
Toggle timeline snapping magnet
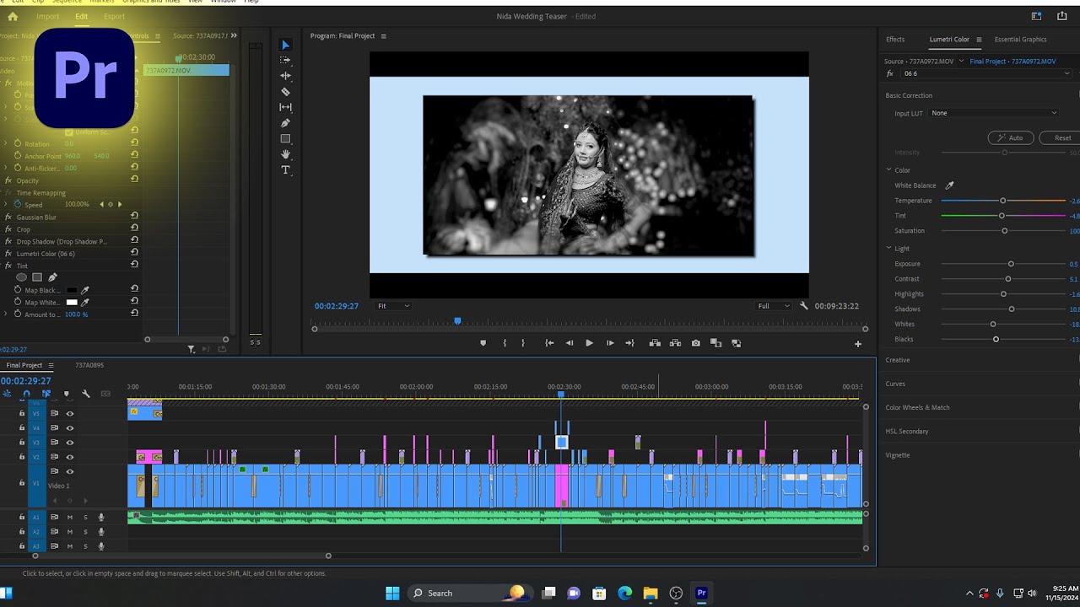pos(26,394)
